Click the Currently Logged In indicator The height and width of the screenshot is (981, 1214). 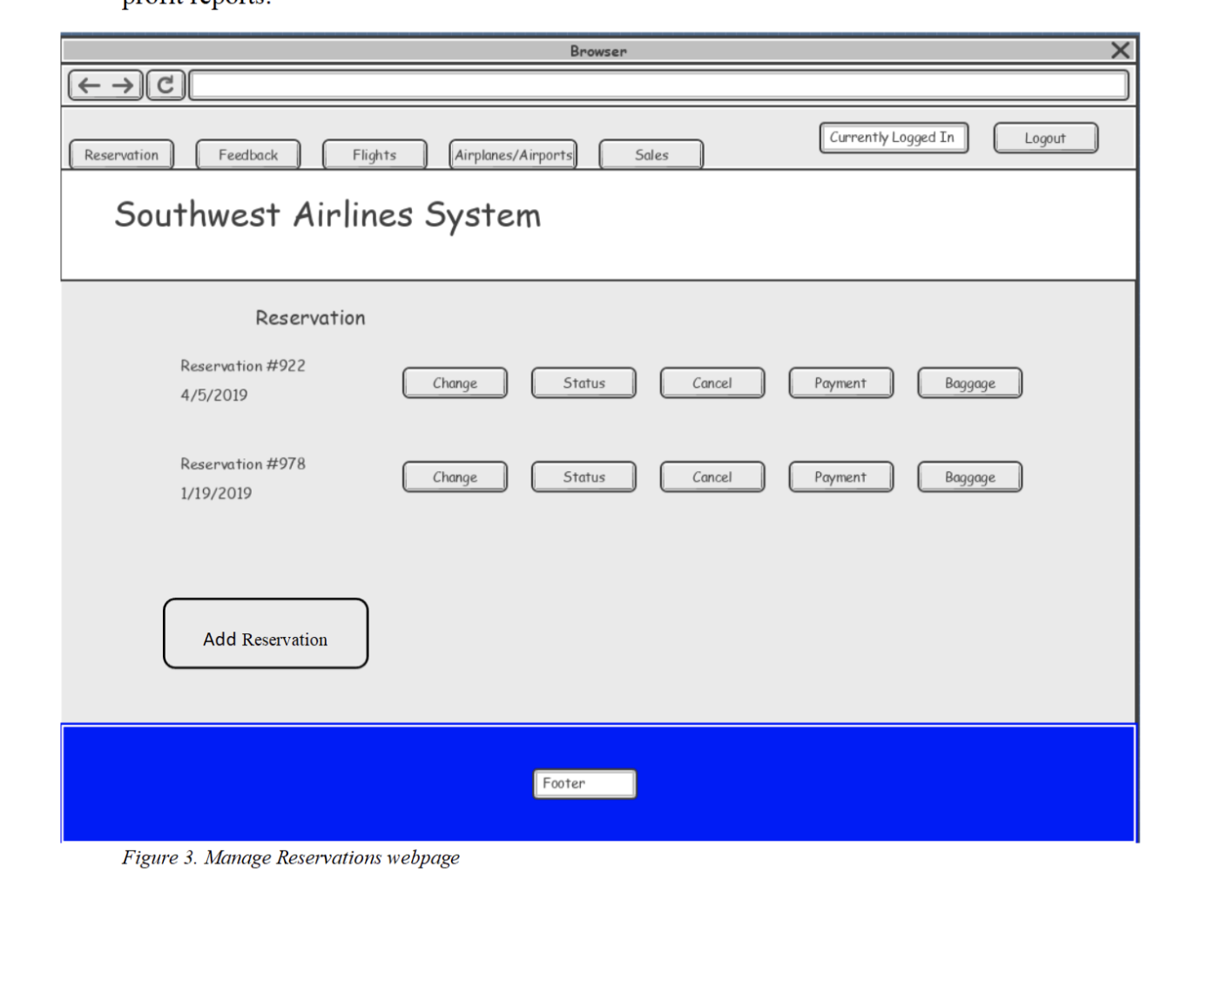click(x=893, y=137)
